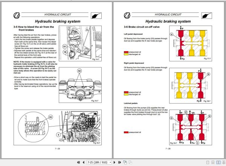The image size is (226, 166).
Task: Click the oil can icon on right page header
Action: click(206, 15)
